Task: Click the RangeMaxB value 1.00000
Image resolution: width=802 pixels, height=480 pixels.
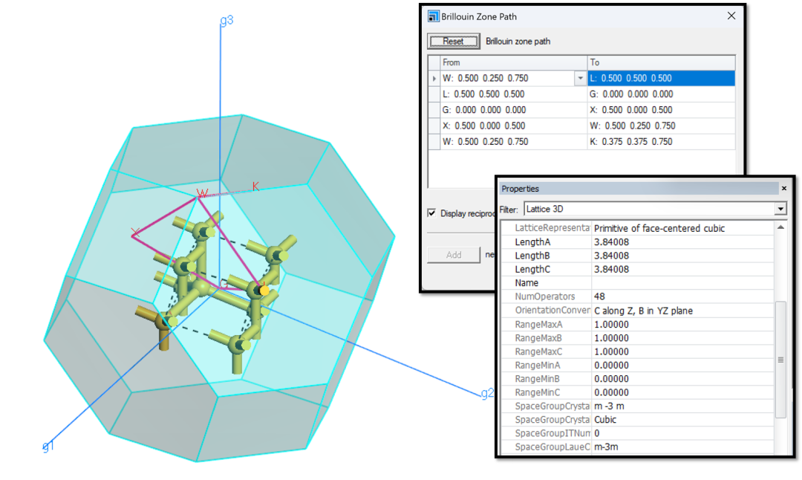Action: click(x=683, y=338)
